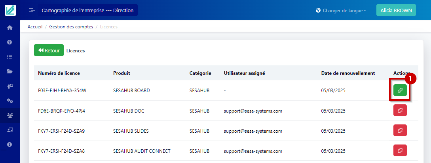Open the users group icon in the sidebar

point(10,115)
